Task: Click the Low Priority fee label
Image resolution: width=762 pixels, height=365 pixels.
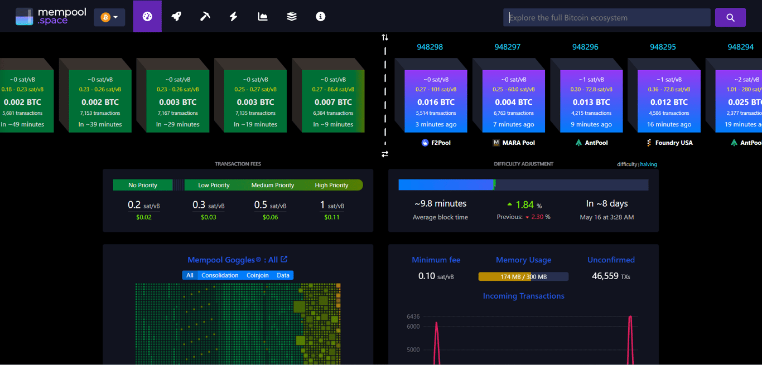Action: [x=214, y=185]
